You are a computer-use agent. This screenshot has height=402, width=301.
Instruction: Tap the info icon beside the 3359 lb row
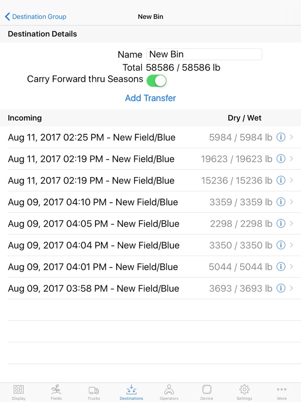pyautogui.click(x=280, y=202)
